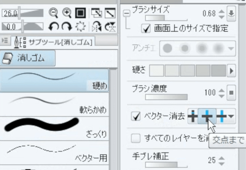Viewport: 246px width, 170px height.
Task: Select the first 硬さ hardness box
Action: (156, 71)
